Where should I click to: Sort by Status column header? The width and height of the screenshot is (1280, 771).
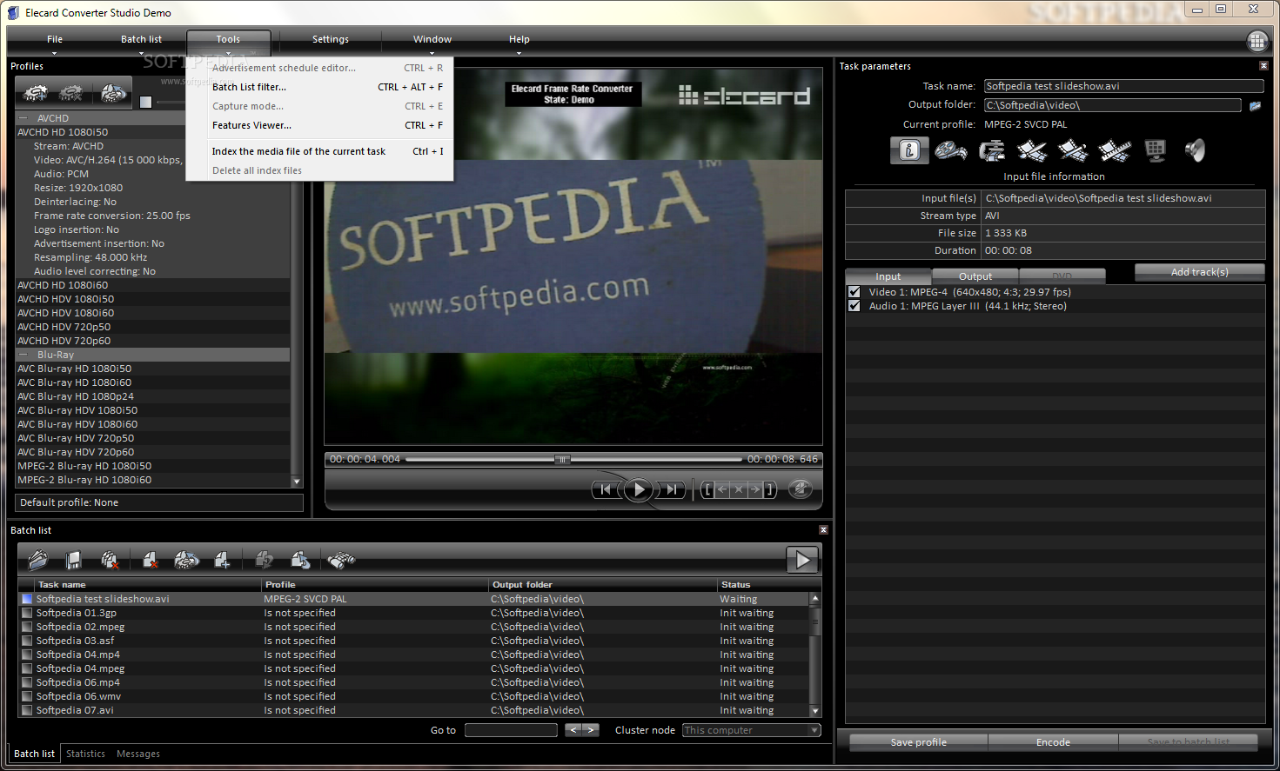point(763,585)
